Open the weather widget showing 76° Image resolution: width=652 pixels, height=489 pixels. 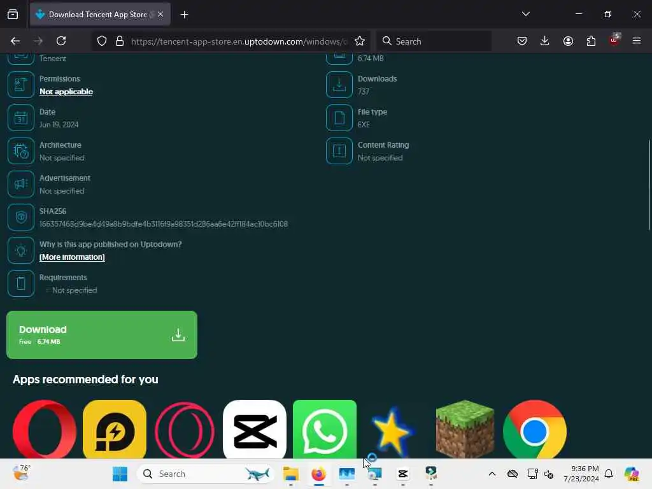(22, 473)
